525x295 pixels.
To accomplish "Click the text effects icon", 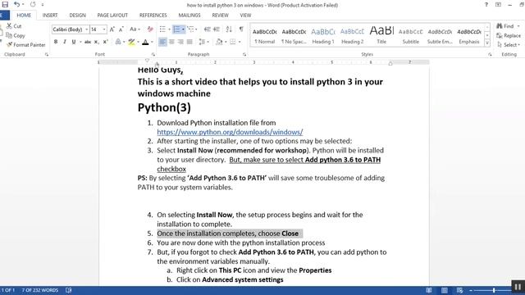I will (x=118, y=42).
